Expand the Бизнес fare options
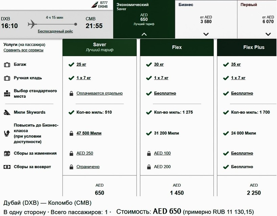The height and width of the screenshot is (216, 277). coord(206,34)
